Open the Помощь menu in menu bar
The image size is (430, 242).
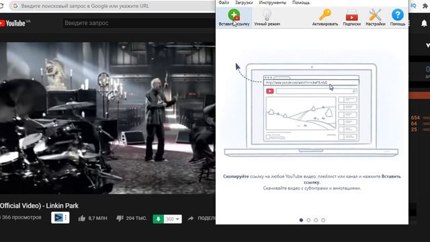coord(301,3)
